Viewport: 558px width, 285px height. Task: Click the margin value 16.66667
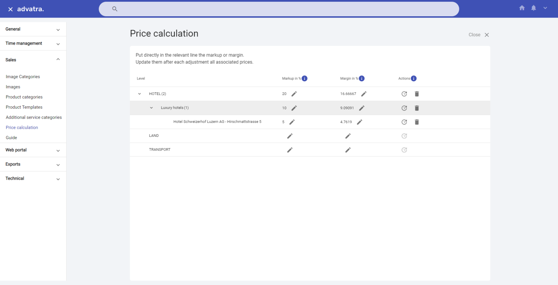348,94
